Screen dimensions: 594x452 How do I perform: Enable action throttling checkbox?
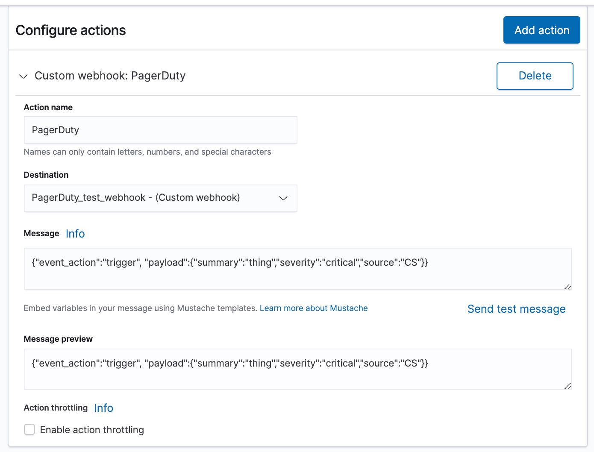(x=29, y=429)
